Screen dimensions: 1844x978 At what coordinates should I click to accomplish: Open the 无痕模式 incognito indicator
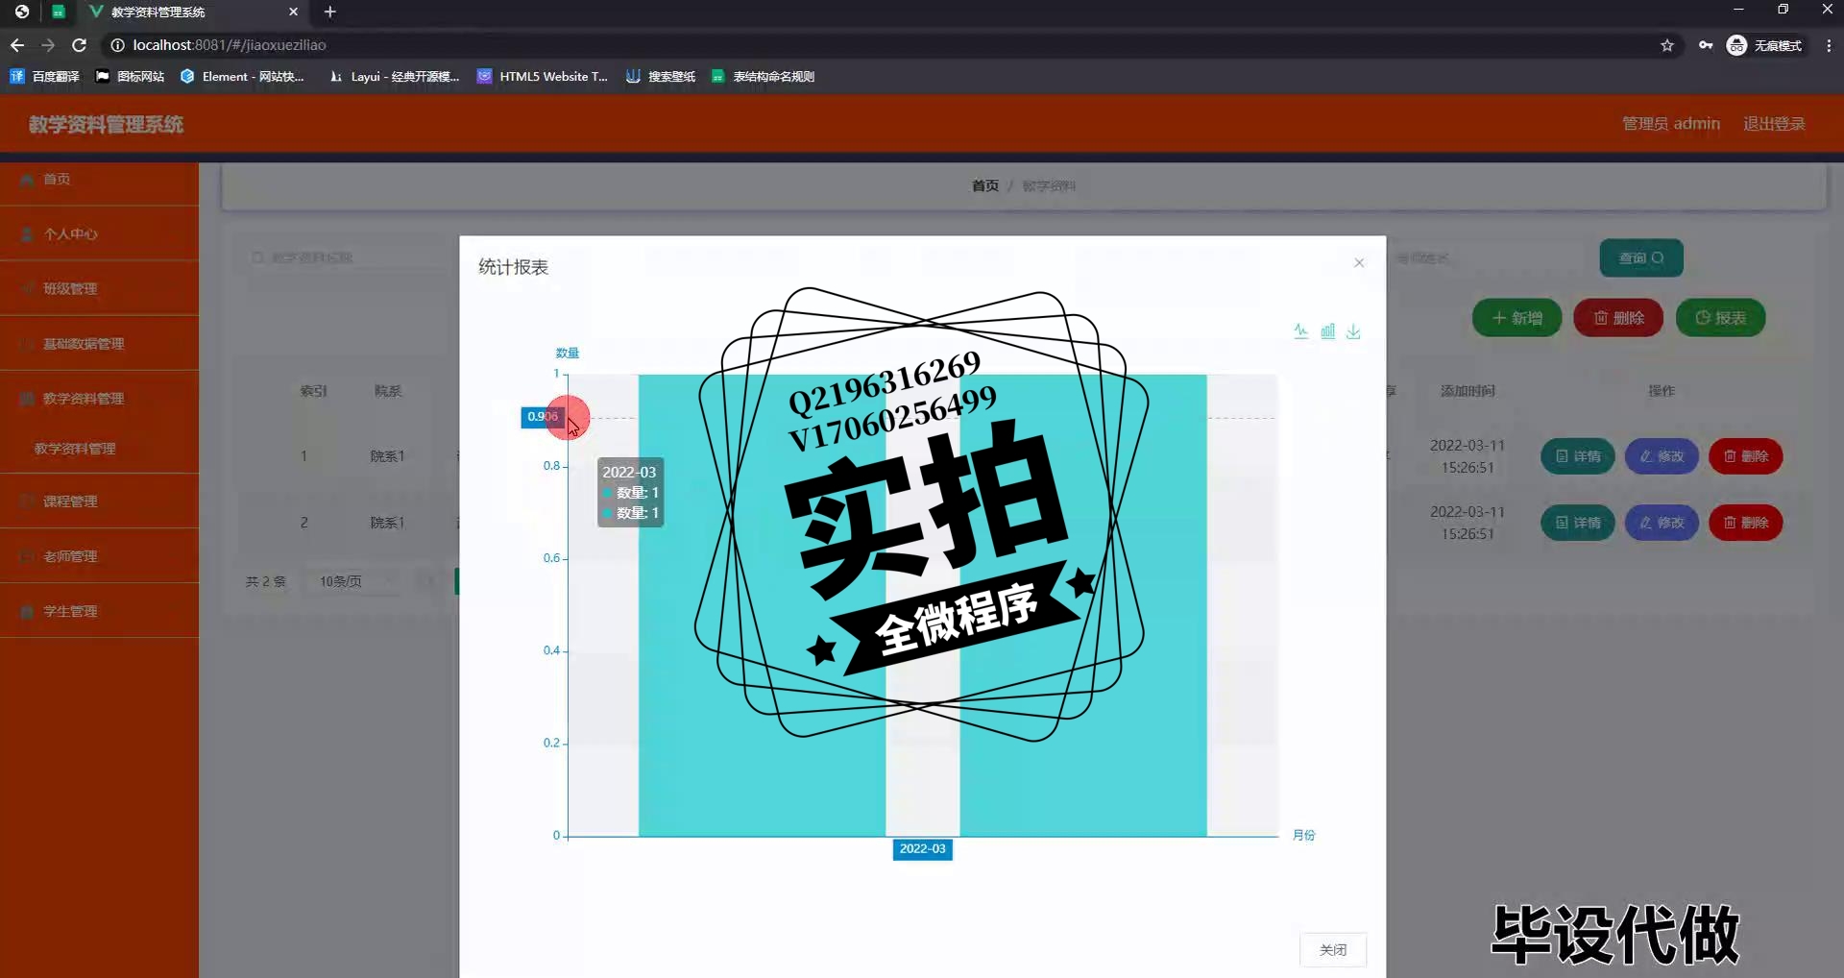point(1765,45)
